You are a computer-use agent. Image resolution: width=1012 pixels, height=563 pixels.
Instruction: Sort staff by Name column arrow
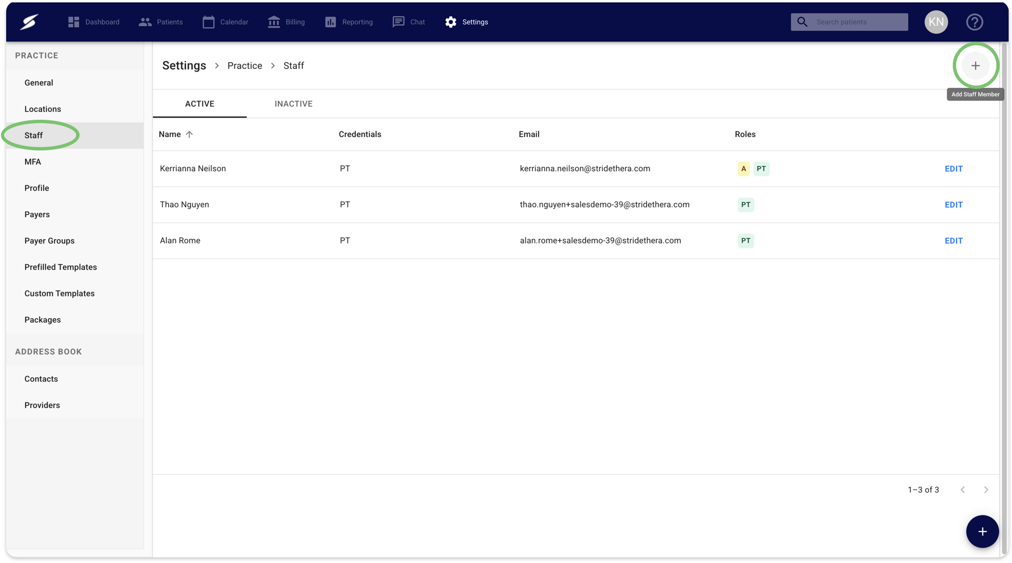tap(189, 134)
